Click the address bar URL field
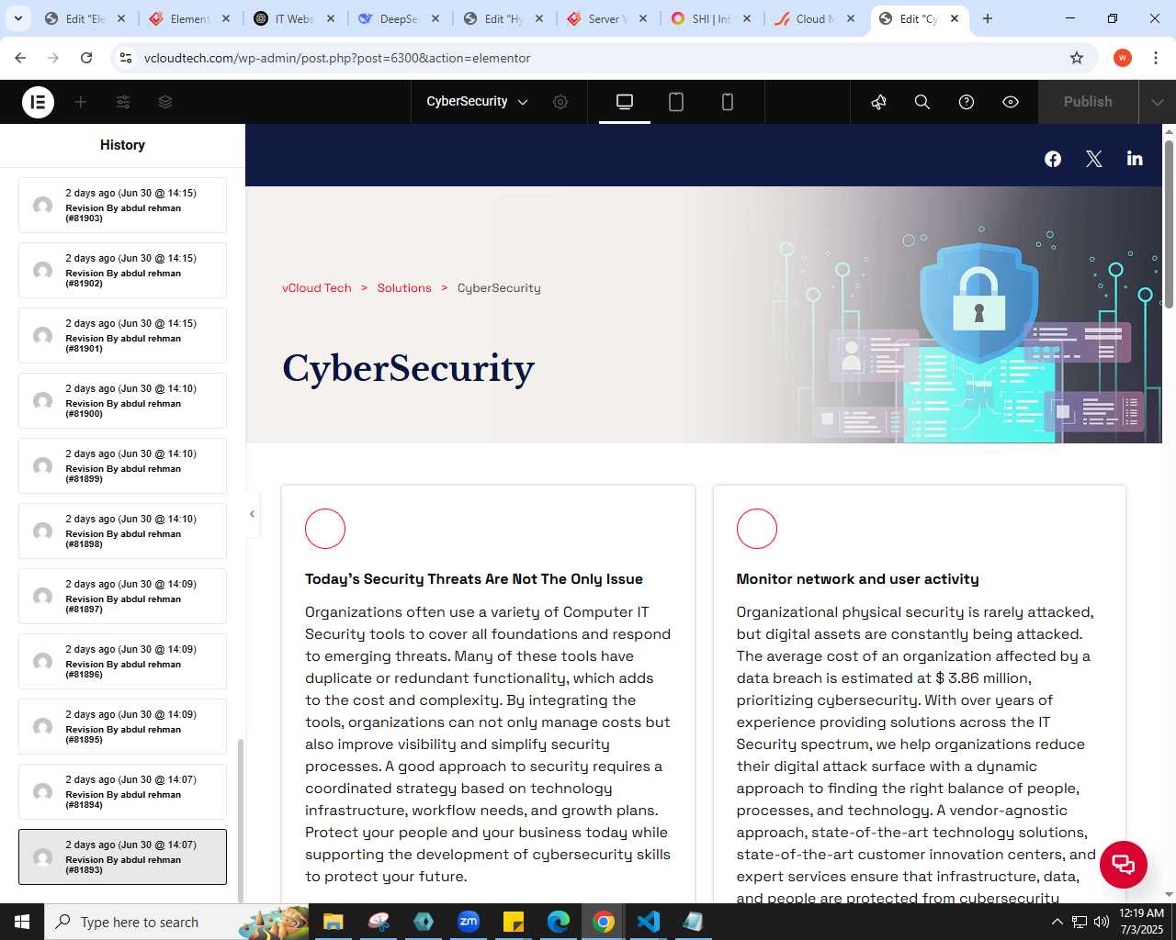The image size is (1176, 940). coord(602,58)
